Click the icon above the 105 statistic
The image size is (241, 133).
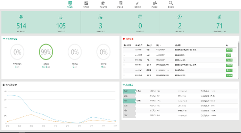click(61, 17)
